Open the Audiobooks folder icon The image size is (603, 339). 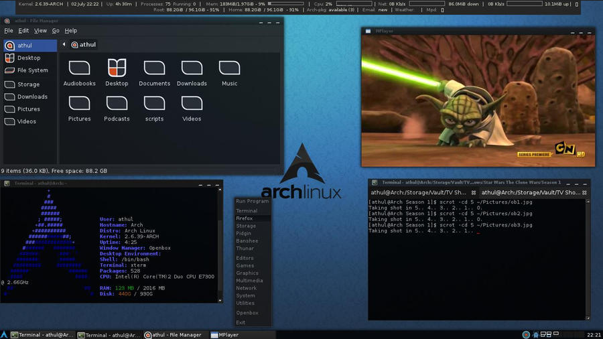point(79,68)
